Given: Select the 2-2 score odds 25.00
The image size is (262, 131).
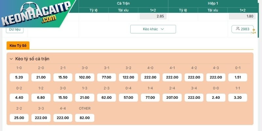Looking at the screenshot, I should pyautogui.click(x=19, y=118).
